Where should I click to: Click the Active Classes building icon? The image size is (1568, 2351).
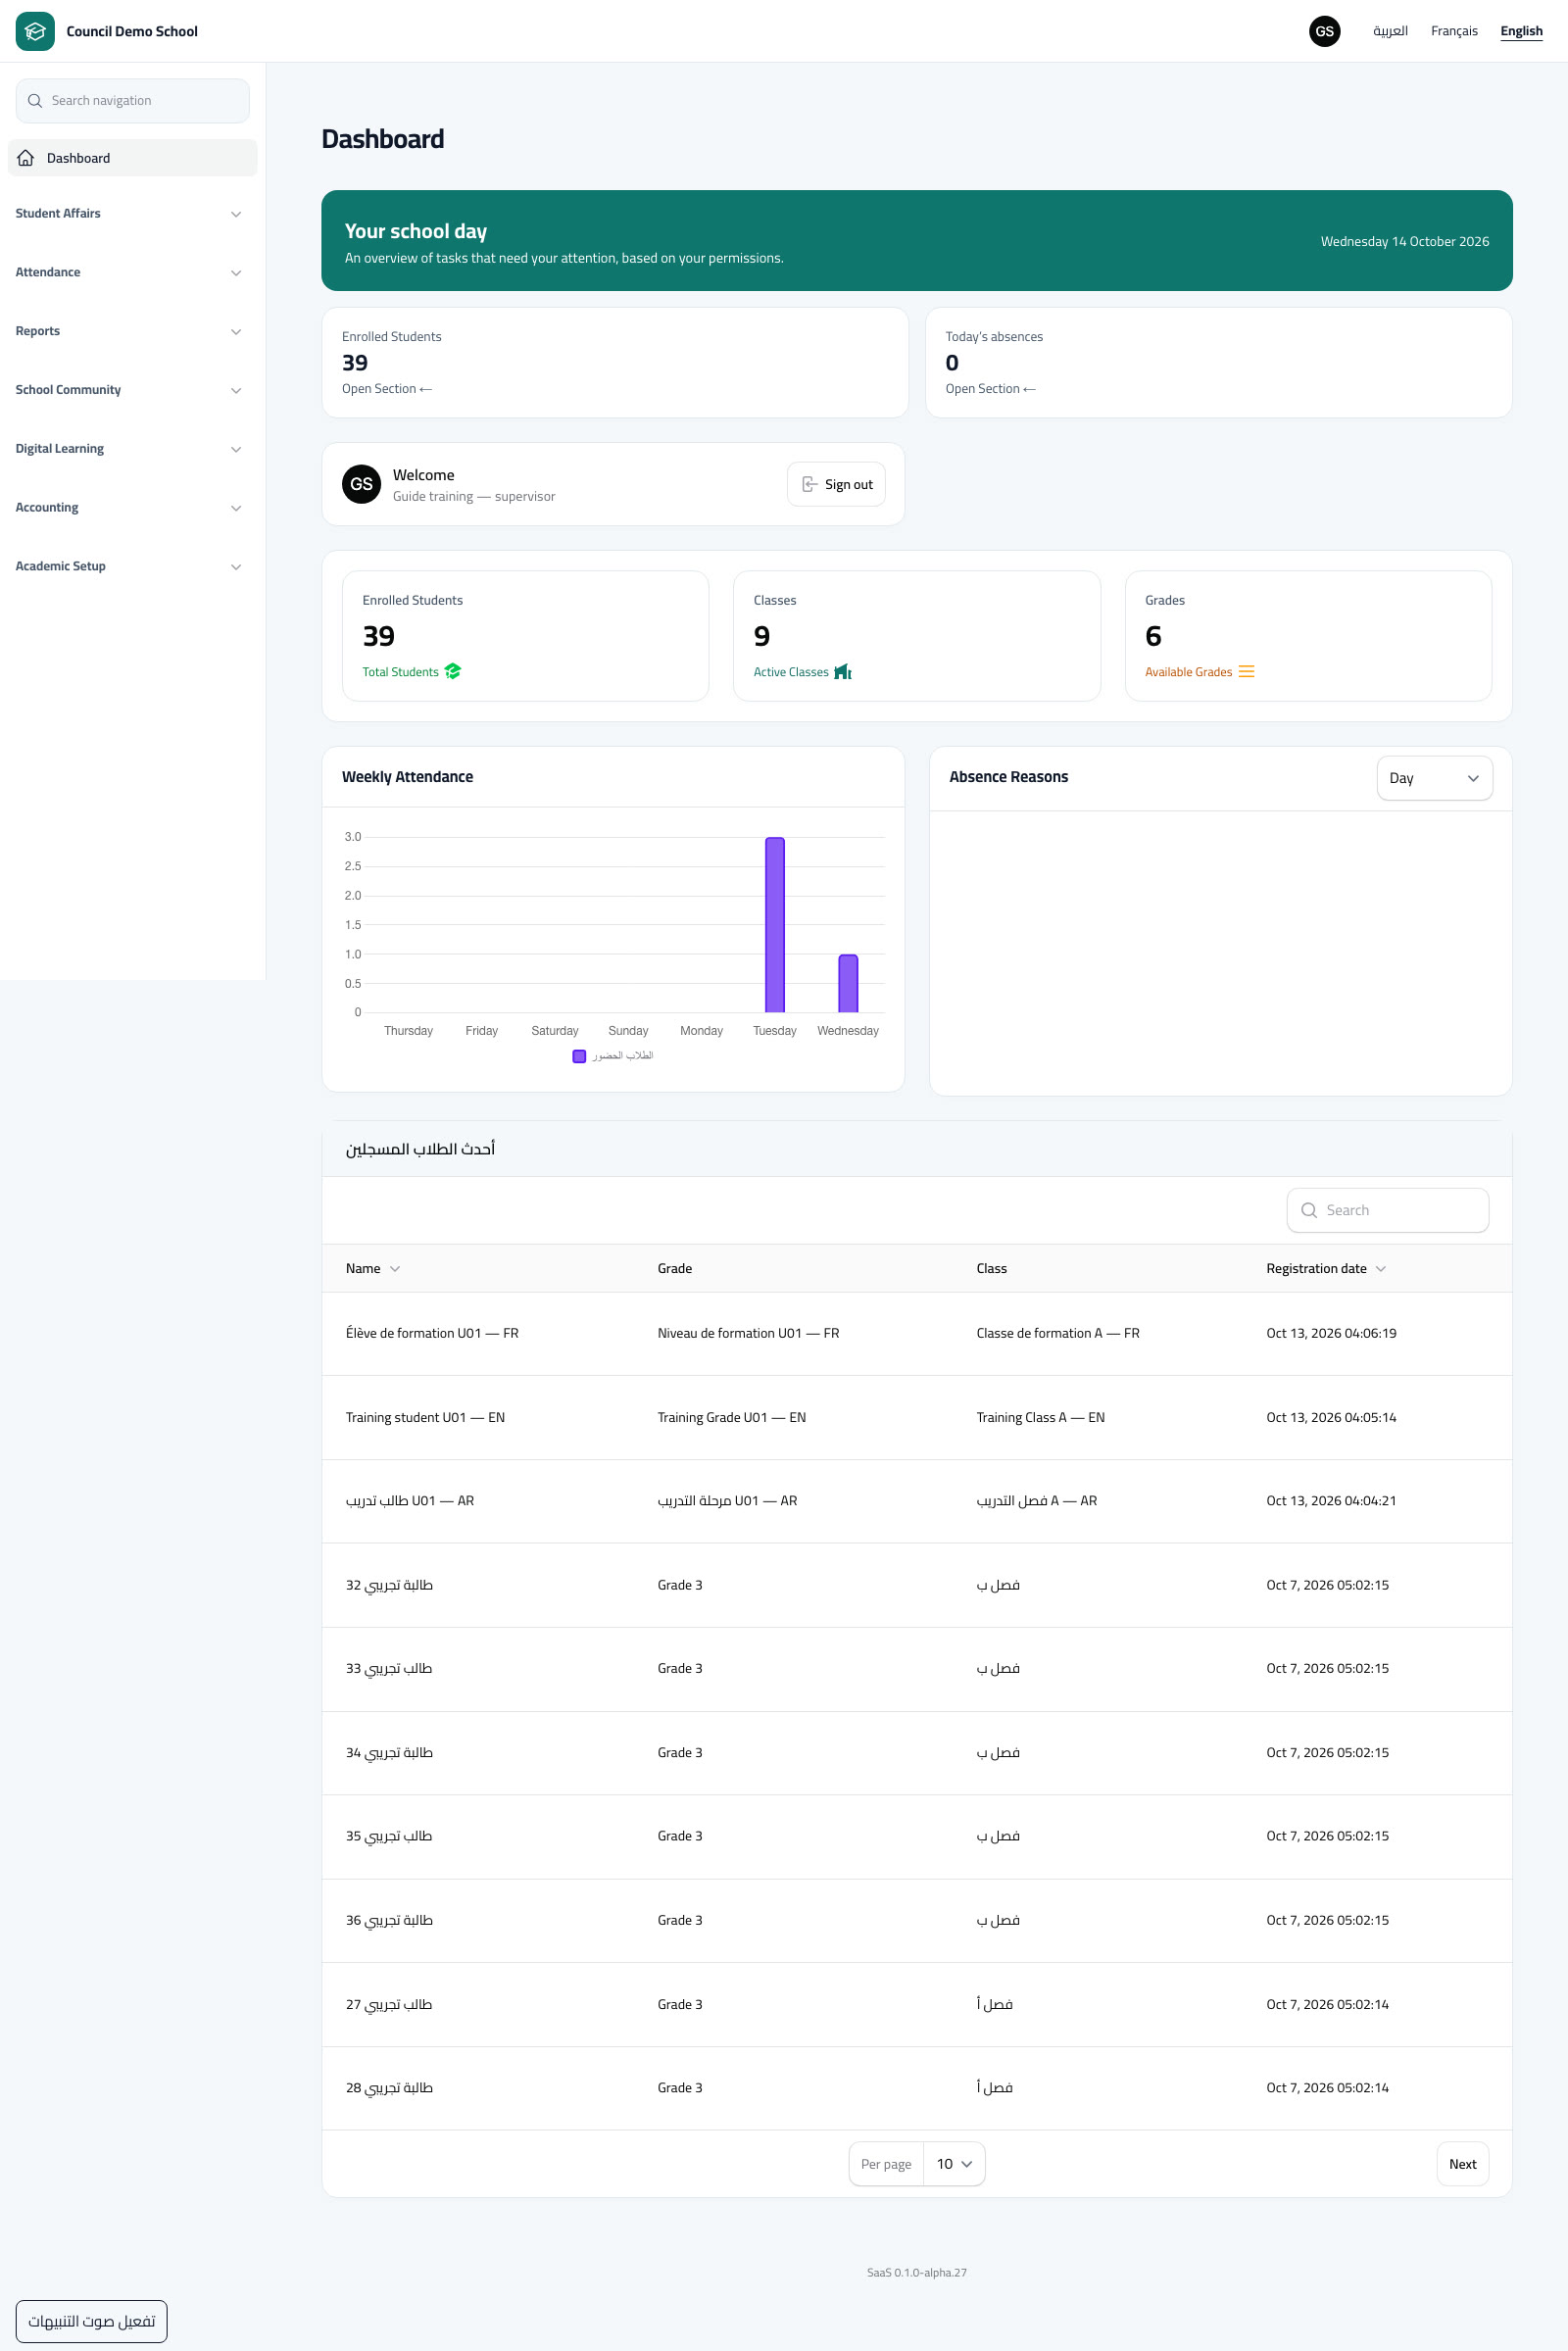(843, 671)
